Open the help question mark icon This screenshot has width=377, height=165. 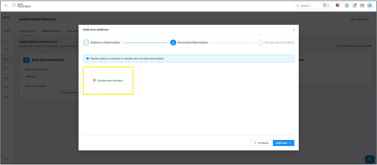click(347, 6)
